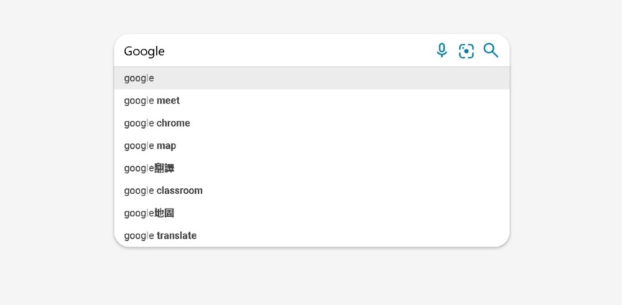Screen dimensions: 622x305
Task: Click the bold word 'translate' in the last suggestion
Action: point(177,235)
